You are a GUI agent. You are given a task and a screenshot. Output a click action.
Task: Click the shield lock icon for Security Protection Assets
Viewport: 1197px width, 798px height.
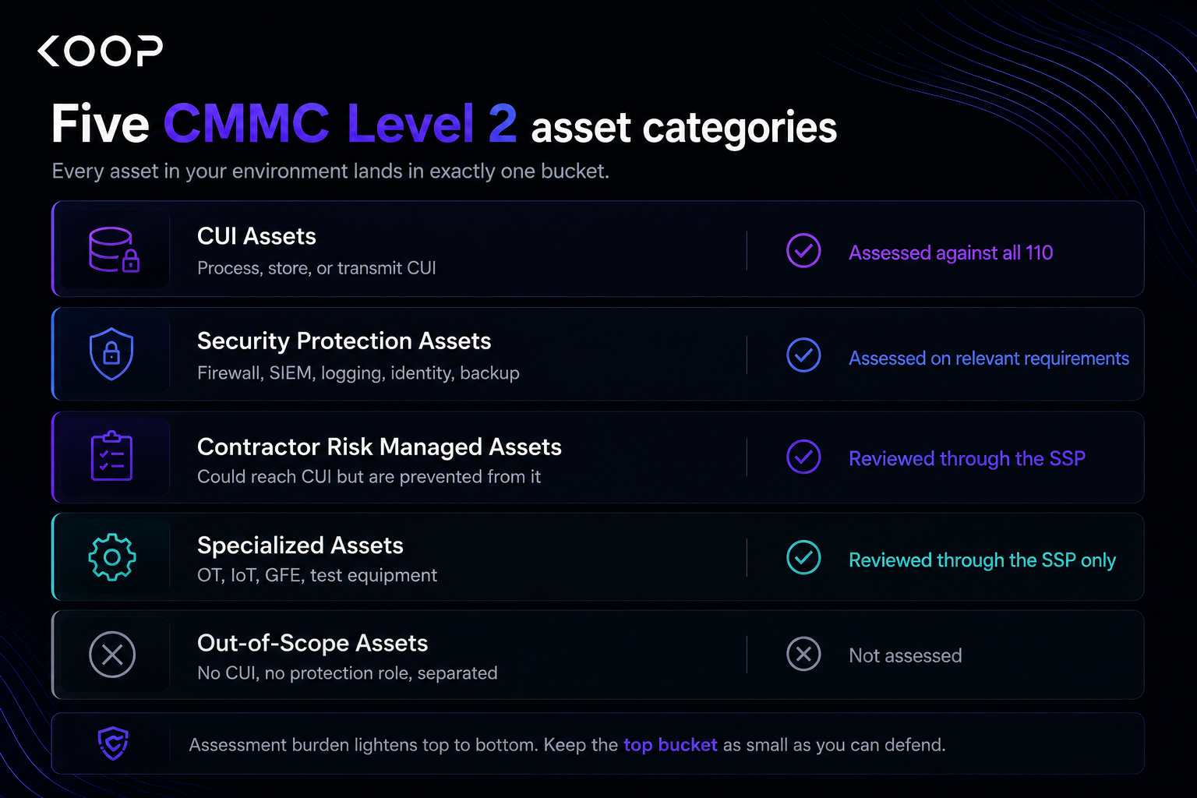111,354
